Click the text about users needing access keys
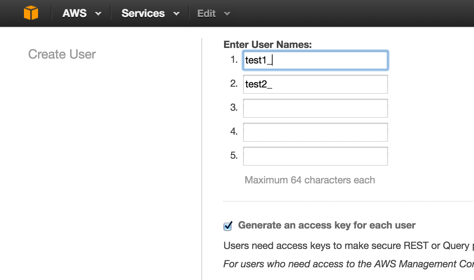474x280 pixels. 349,246
